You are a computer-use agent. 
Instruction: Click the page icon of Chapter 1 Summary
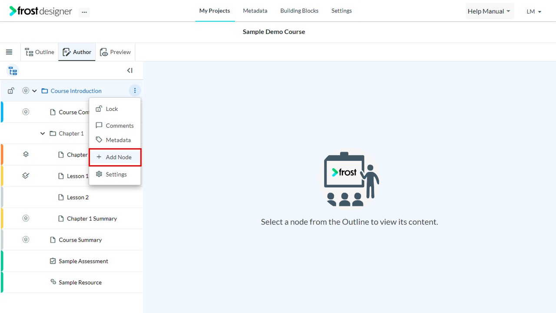point(61,219)
